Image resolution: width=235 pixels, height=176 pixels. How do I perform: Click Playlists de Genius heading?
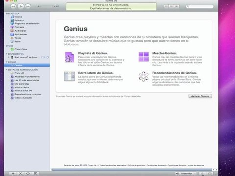point(93,53)
